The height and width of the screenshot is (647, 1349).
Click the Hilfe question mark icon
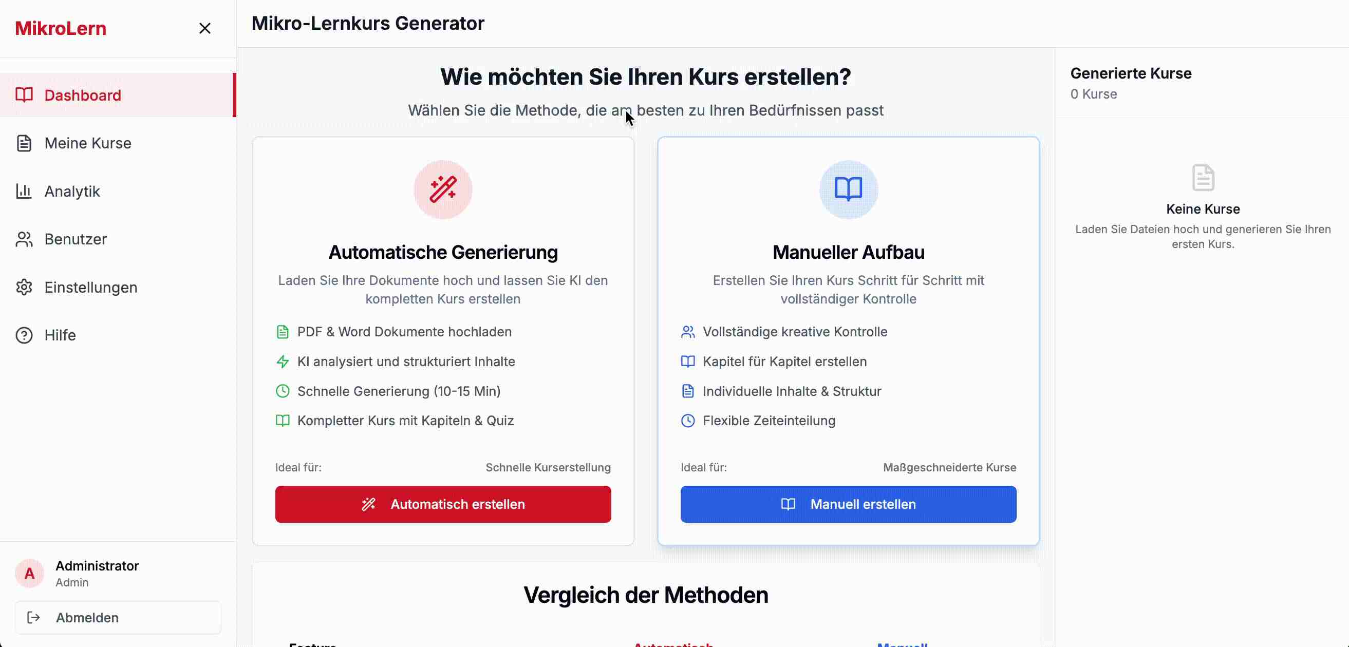coord(24,335)
